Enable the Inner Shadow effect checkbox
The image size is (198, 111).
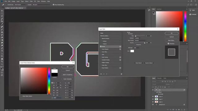click(x=101, y=49)
